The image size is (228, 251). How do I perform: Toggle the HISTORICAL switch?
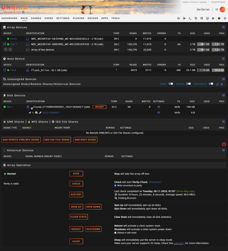[211, 84]
